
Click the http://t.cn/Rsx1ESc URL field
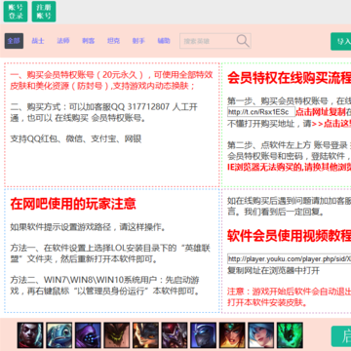click(261, 112)
